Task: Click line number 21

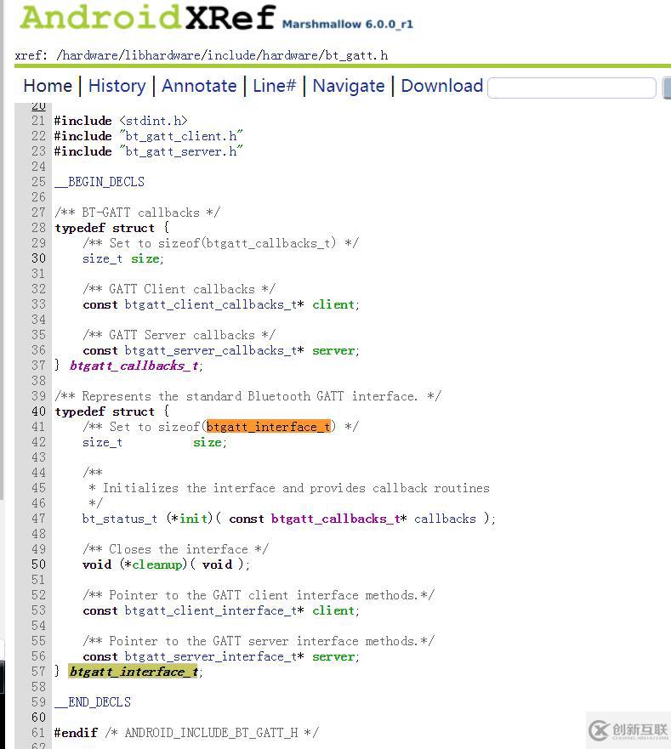Action: [x=39, y=121]
